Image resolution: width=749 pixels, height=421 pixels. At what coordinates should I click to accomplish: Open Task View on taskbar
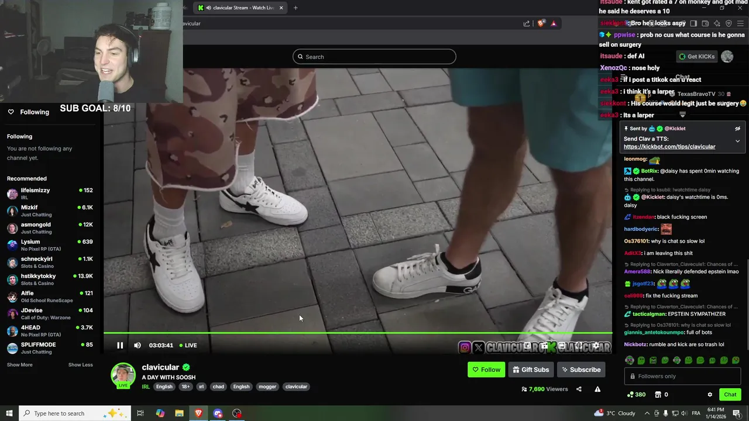click(x=140, y=413)
